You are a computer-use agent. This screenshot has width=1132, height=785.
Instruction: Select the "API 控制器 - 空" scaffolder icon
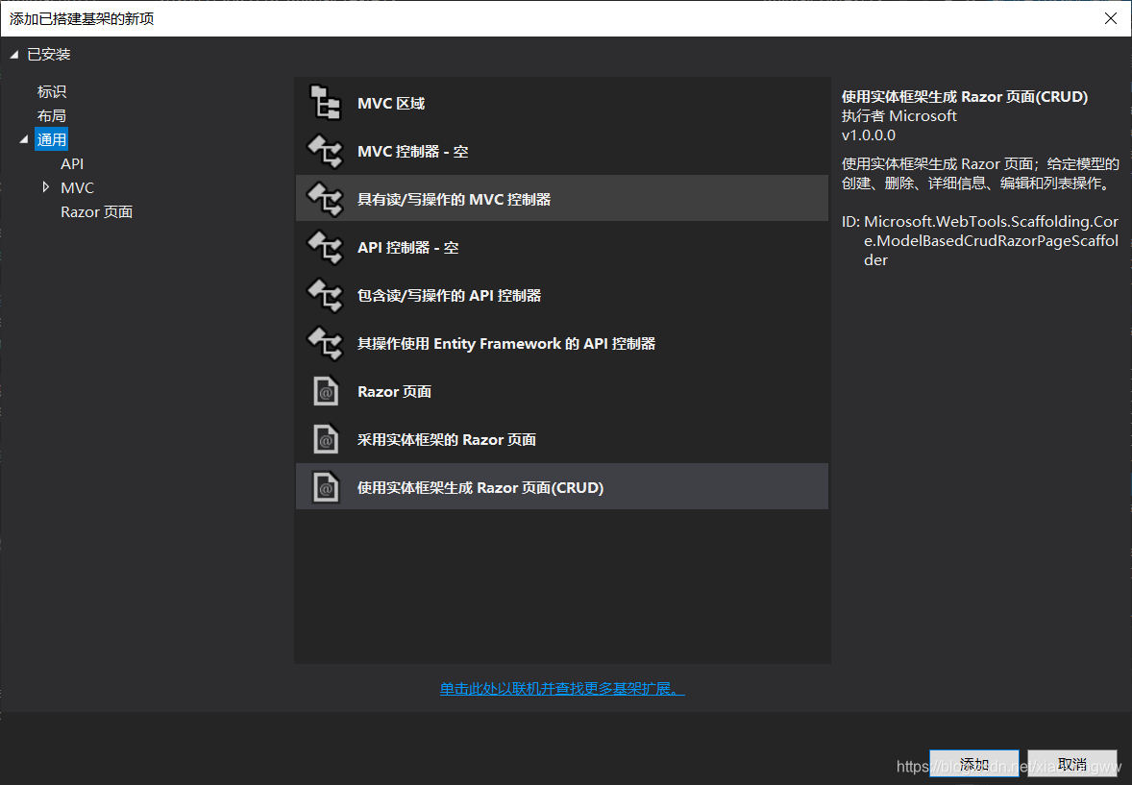pos(325,247)
